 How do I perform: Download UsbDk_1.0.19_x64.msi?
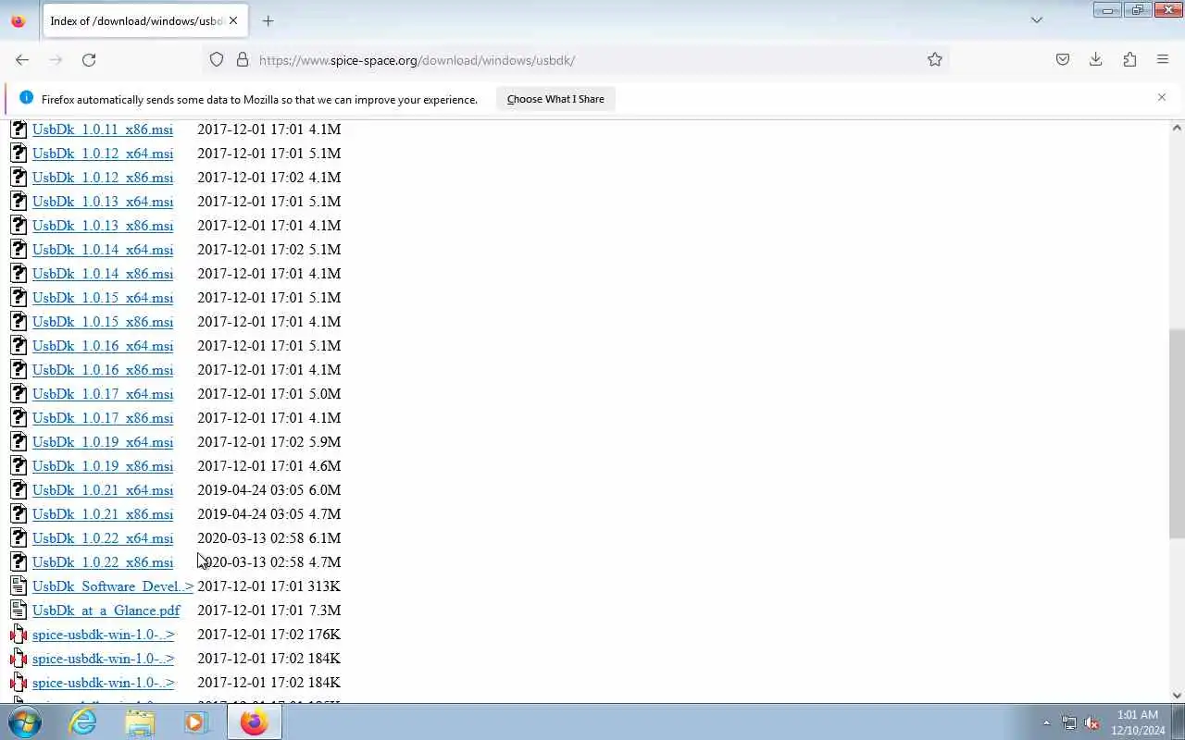click(x=103, y=442)
